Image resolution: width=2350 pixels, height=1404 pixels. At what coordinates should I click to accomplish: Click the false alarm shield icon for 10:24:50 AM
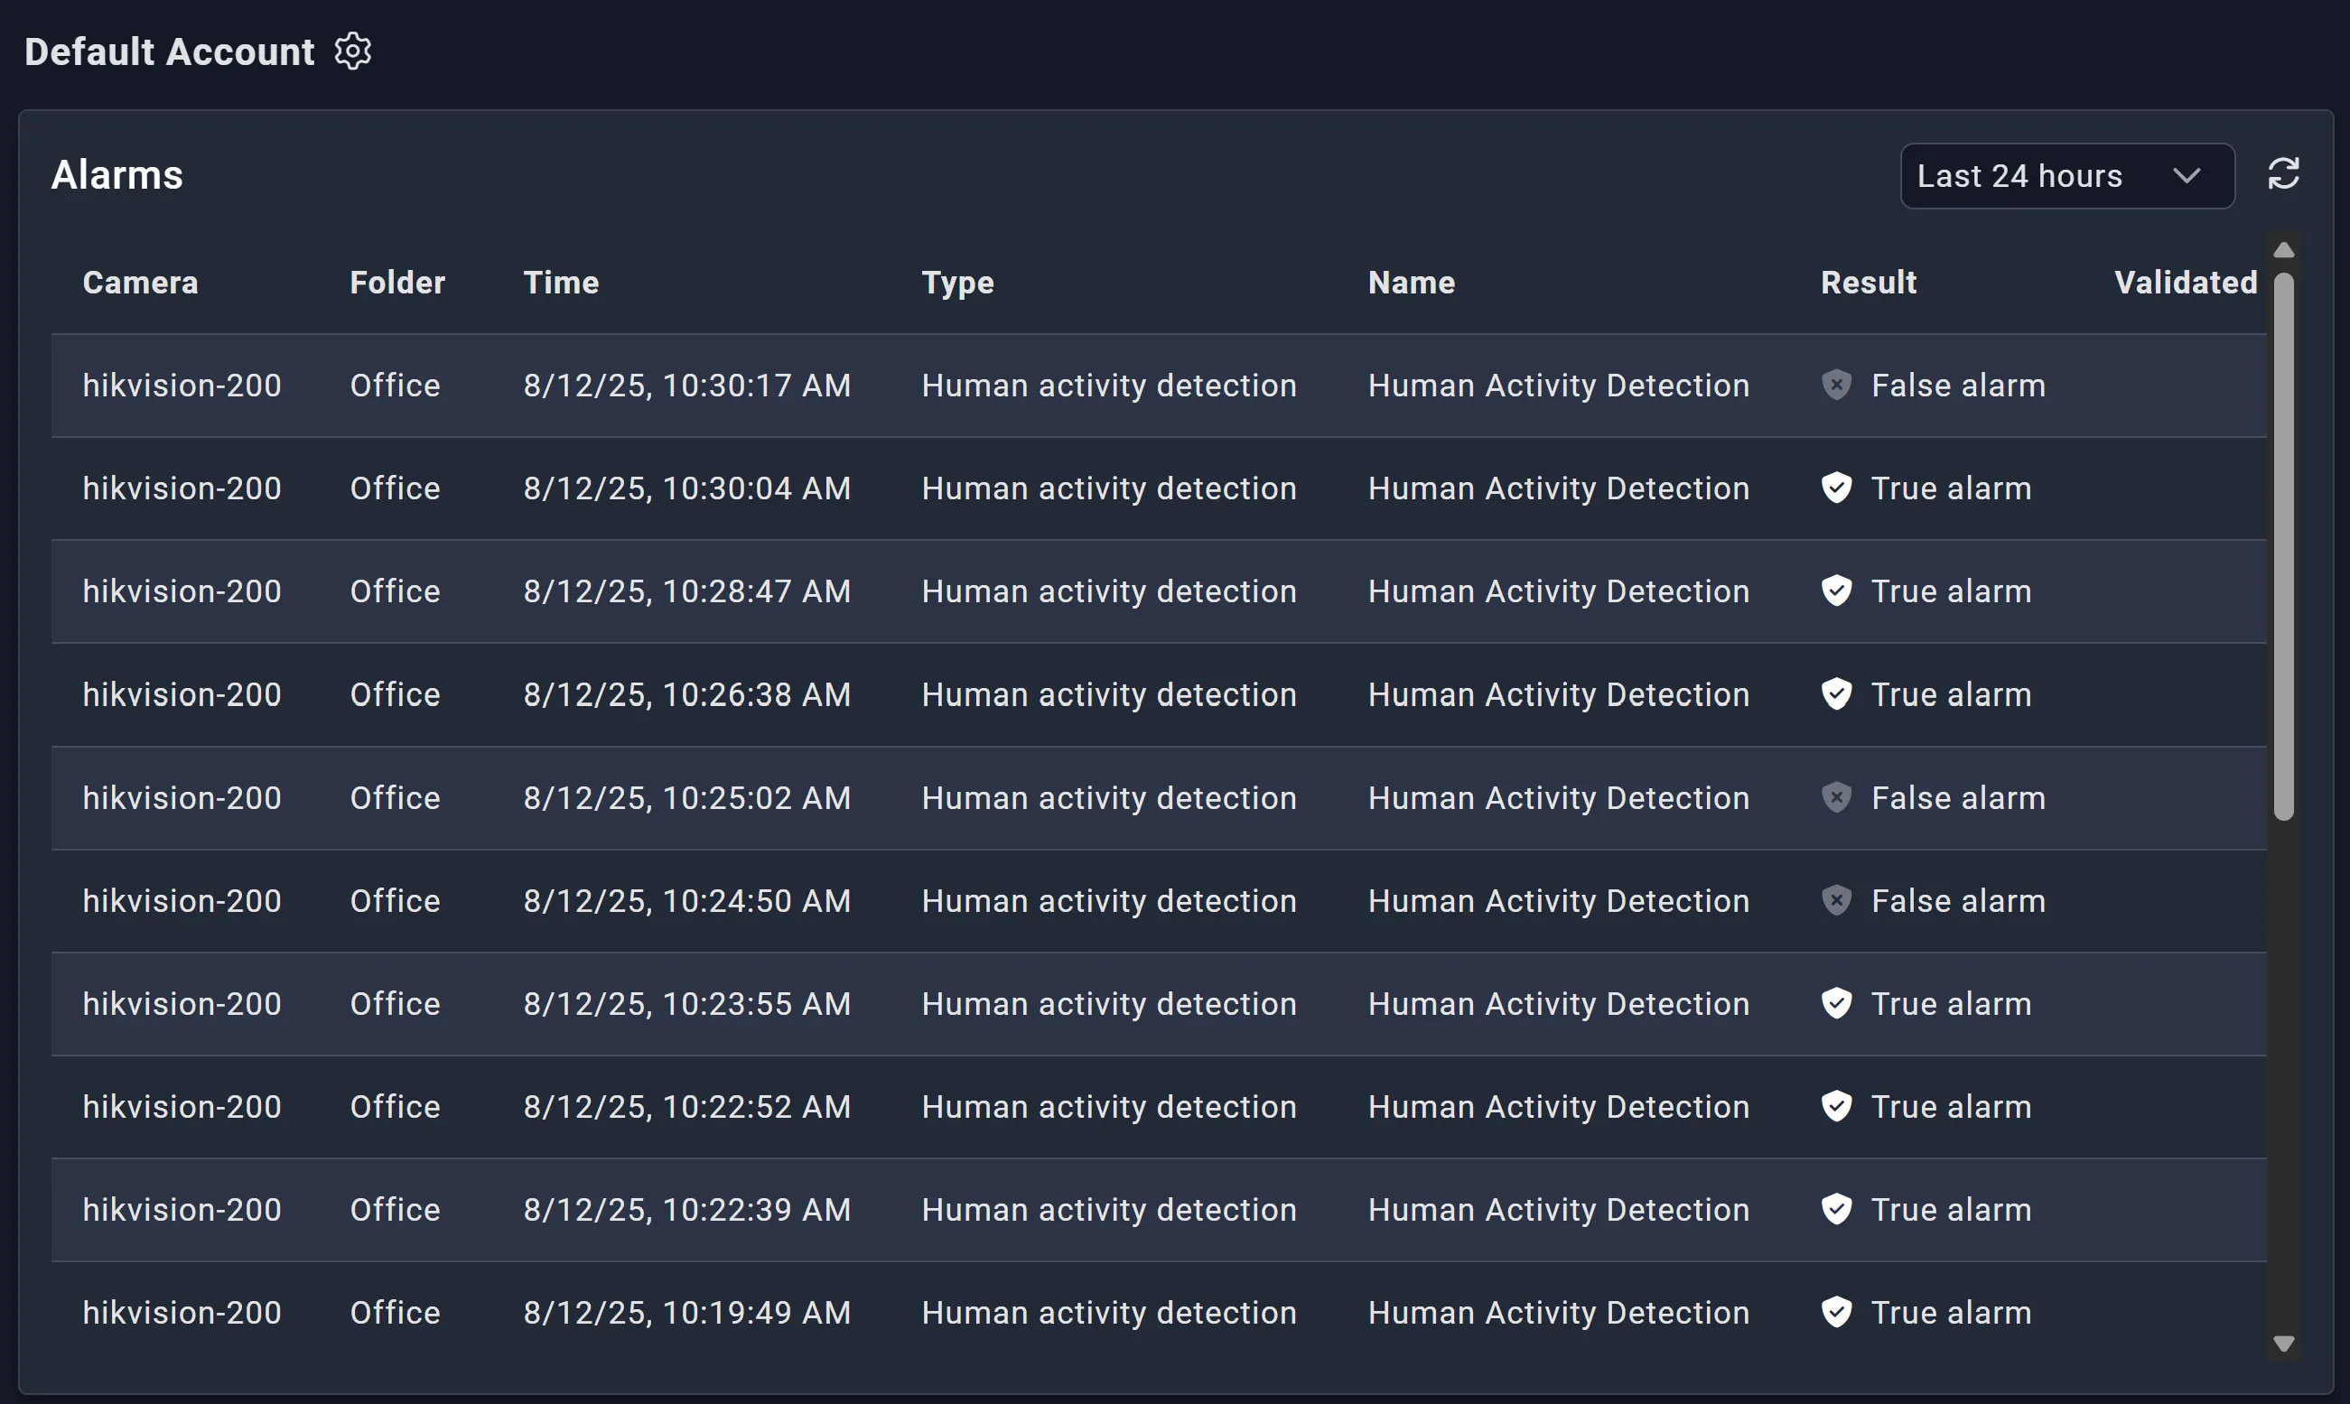click(1836, 901)
